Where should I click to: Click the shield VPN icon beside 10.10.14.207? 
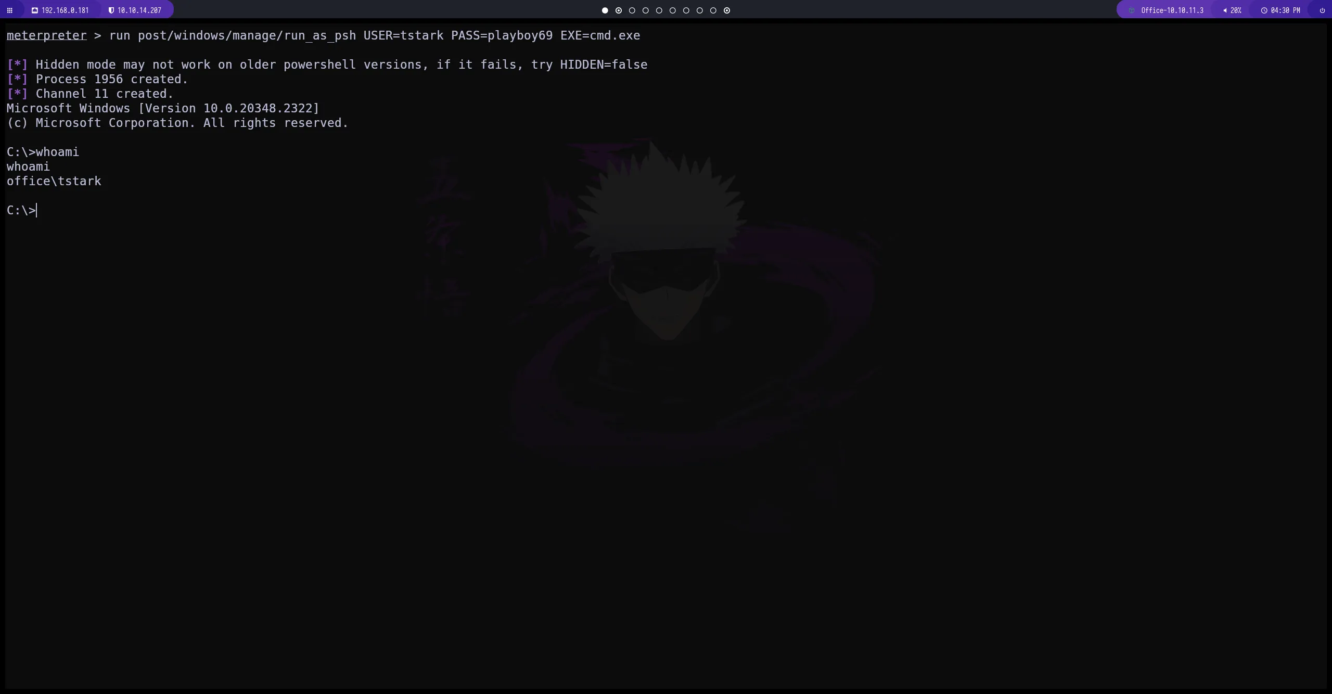coord(111,10)
